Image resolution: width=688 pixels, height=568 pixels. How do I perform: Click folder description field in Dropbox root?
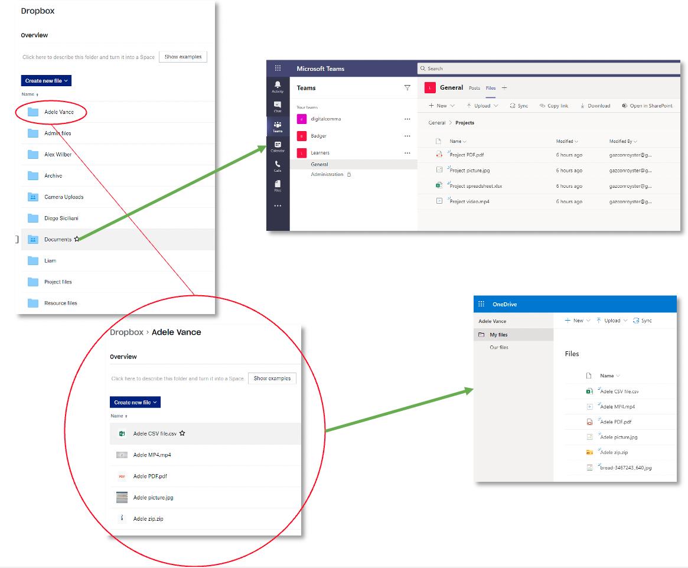pos(89,57)
